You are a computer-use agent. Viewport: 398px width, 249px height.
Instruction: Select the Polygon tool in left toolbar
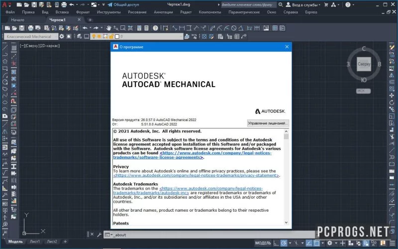coord(5,61)
